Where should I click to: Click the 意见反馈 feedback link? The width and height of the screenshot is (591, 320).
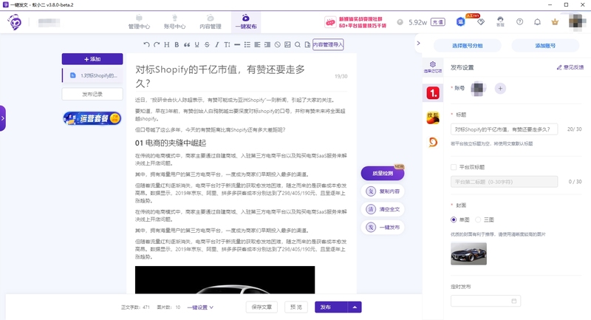click(x=570, y=67)
